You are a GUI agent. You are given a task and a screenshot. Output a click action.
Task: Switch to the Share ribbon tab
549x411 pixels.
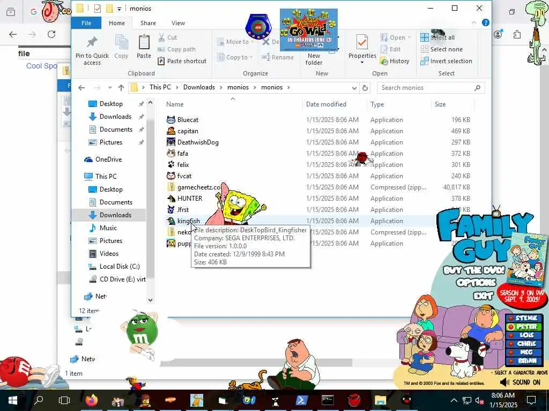coord(148,23)
